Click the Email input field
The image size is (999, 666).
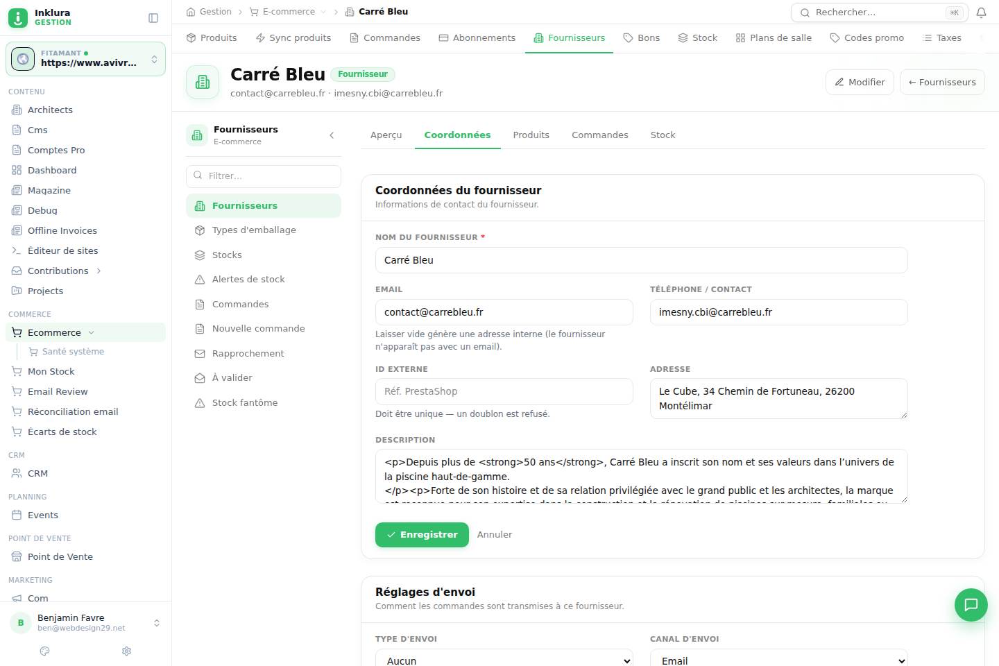(504, 312)
